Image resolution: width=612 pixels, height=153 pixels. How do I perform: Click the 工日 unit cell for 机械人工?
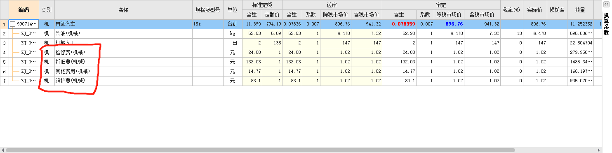pyautogui.click(x=233, y=43)
